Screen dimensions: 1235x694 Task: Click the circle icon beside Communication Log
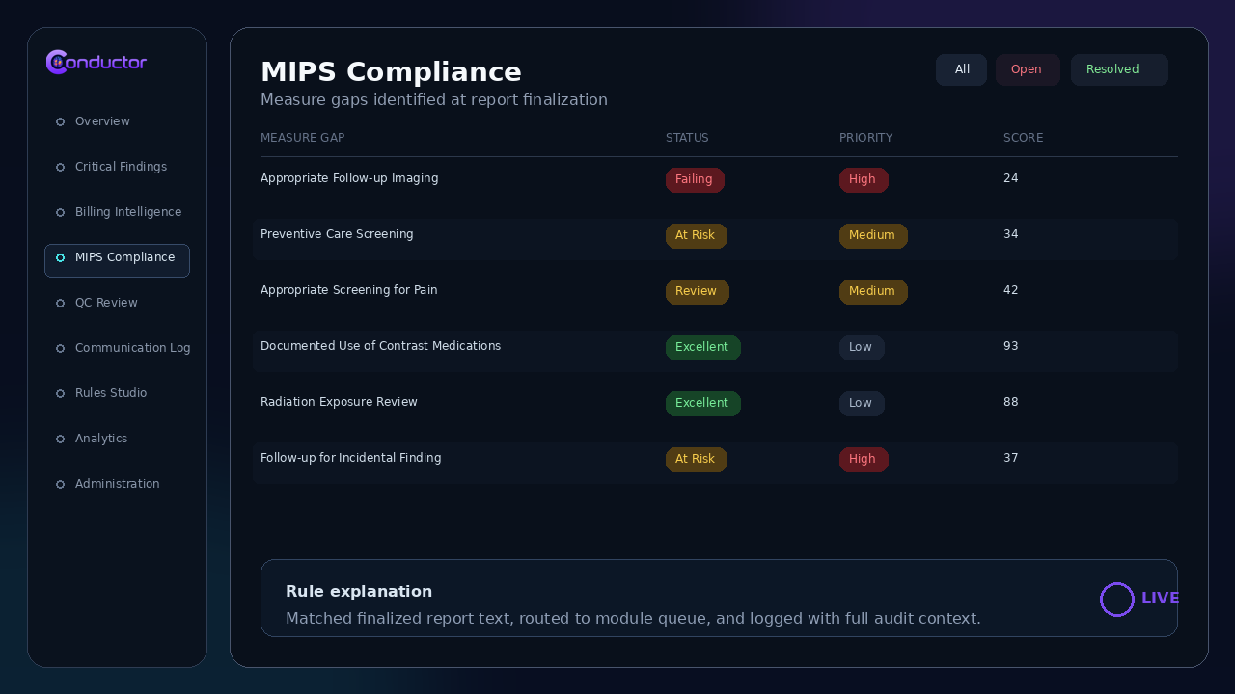point(60,349)
